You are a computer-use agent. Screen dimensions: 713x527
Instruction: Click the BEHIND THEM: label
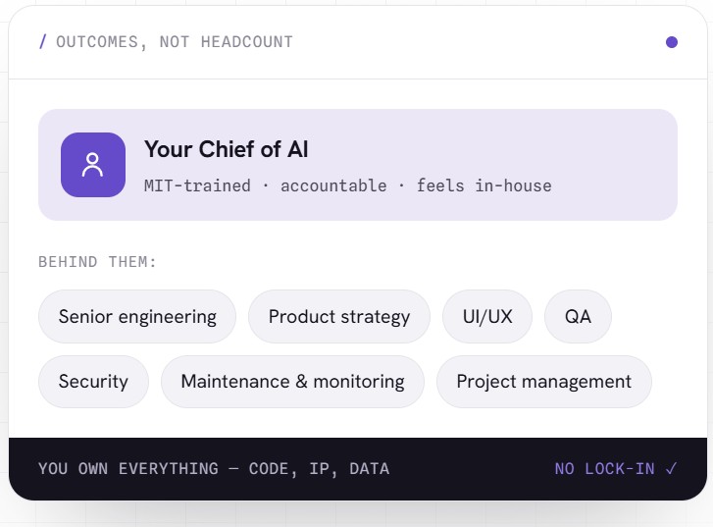click(97, 262)
